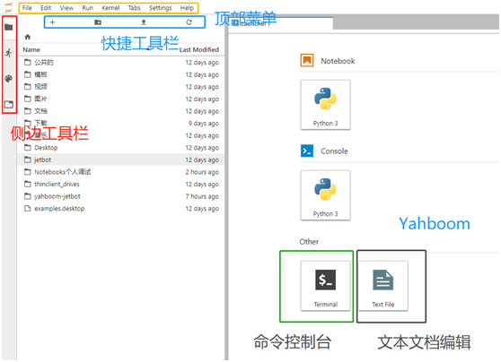The height and width of the screenshot is (362, 501).
Task: Open the file browser sidebar folder icon
Action: point(9,27)
